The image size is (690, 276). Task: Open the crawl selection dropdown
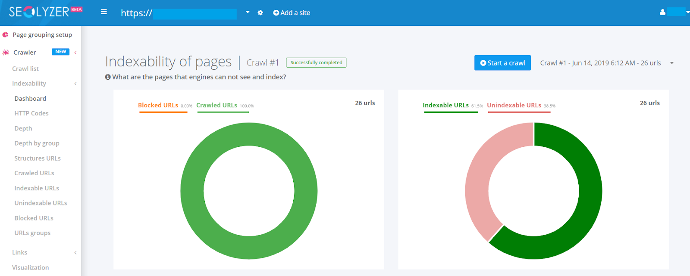[x=671, y=63]
